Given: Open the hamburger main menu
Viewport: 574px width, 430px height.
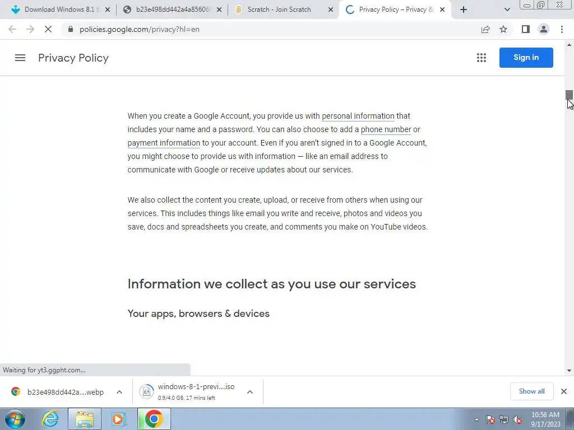Looking at the screenshot, I should click(20, 58).
